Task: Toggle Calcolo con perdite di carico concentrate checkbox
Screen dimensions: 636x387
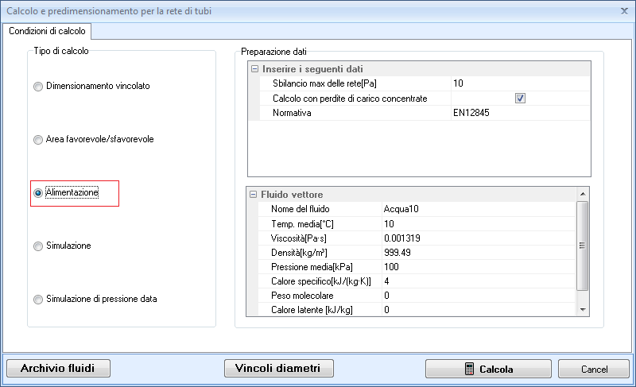Action: click(x=521, y=99)
